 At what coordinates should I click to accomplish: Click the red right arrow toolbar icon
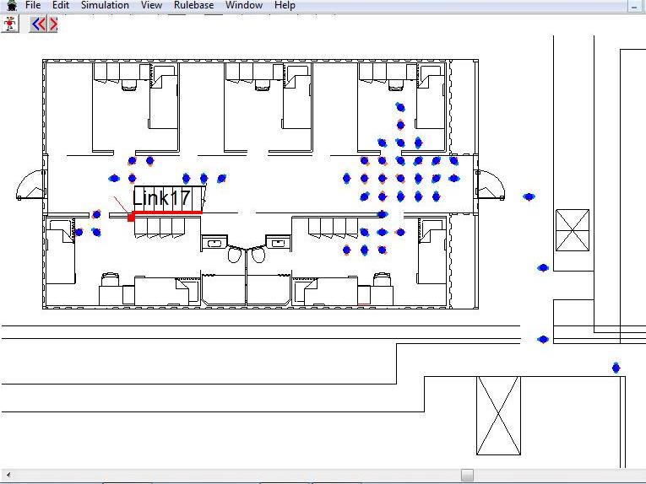click(x=52, y=24)
